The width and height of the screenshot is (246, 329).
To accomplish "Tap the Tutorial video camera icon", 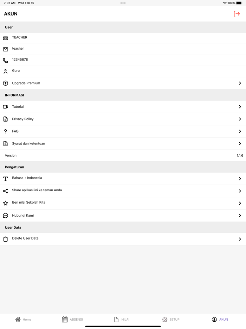I will (x=5, y=106).
